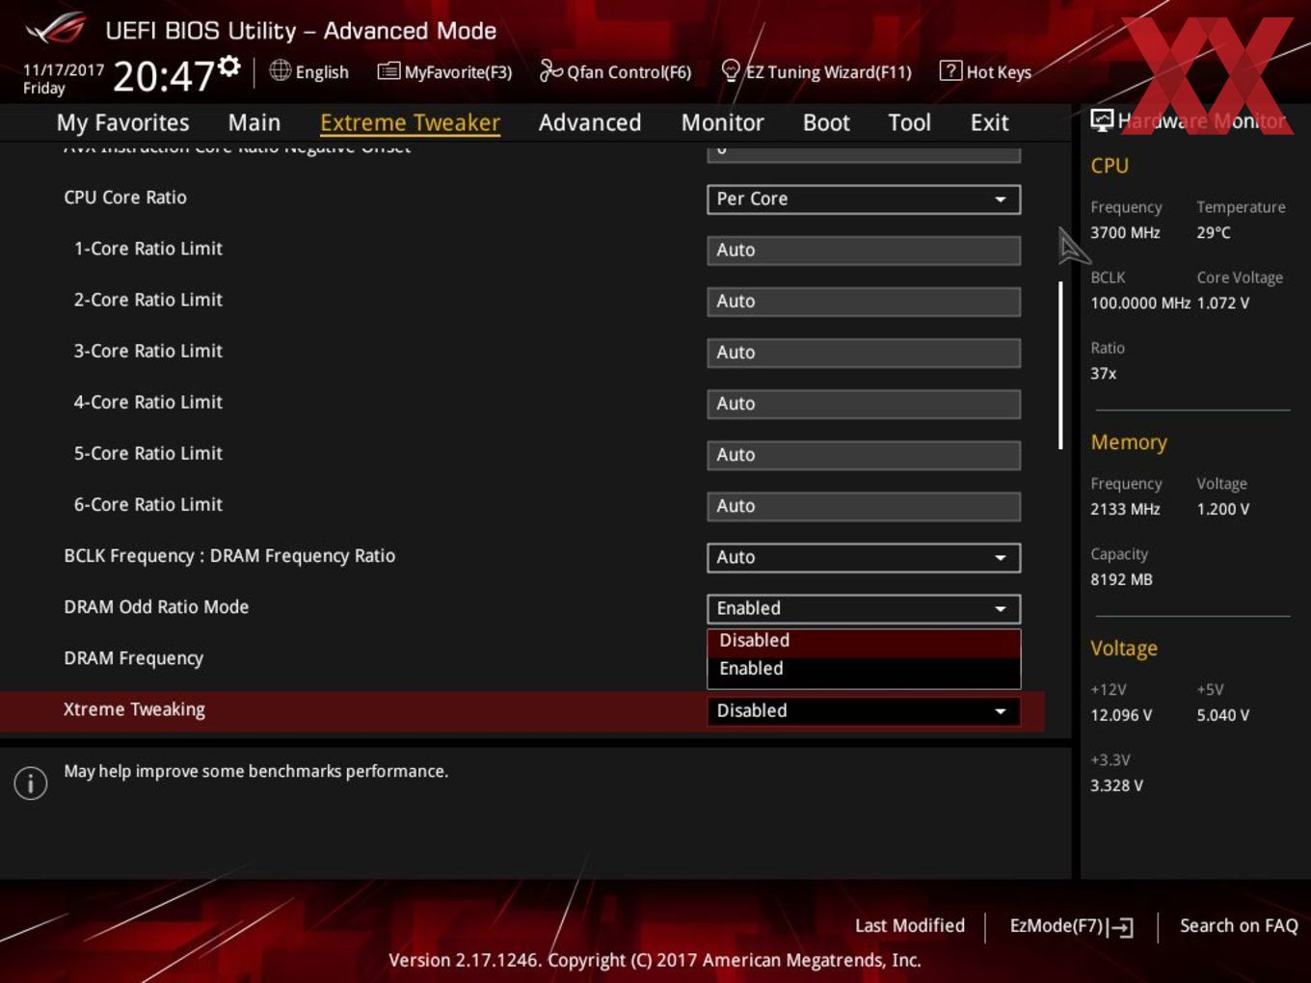
Task: Start EZ Tuning Wizard(F11)
Action: pos(828,72)
